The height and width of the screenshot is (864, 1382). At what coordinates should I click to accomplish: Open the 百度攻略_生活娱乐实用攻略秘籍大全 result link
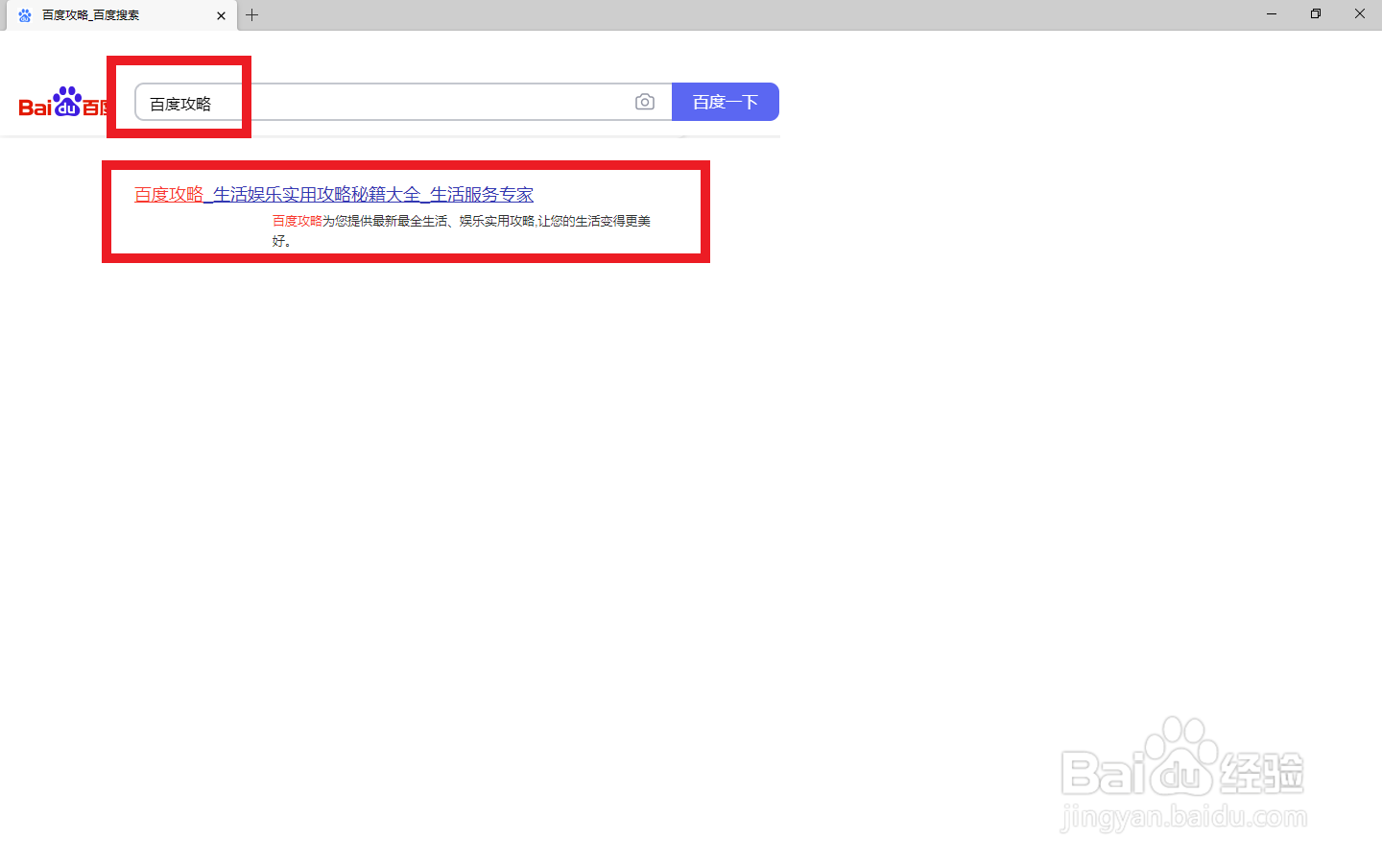tap(334, 194)
